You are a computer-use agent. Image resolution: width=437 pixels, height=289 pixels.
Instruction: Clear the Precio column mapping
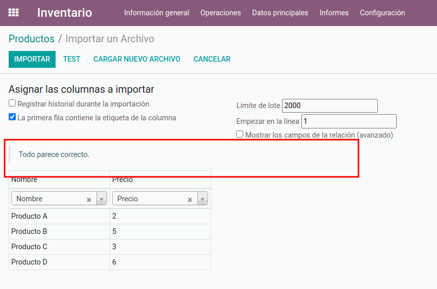[190, 199]
